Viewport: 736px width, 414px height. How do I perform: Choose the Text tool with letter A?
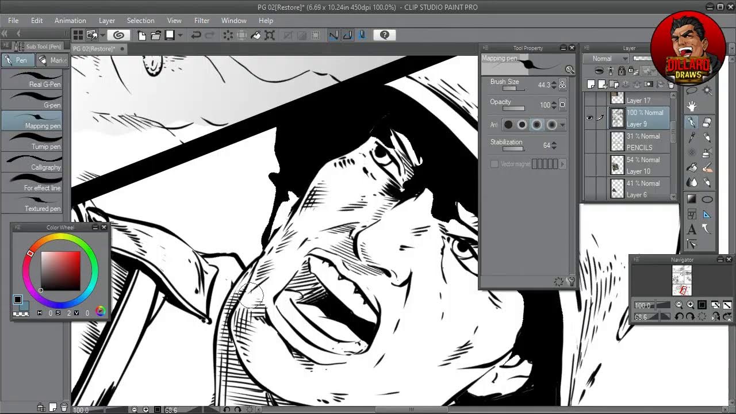pyautogui.click(x=692, y=229)
